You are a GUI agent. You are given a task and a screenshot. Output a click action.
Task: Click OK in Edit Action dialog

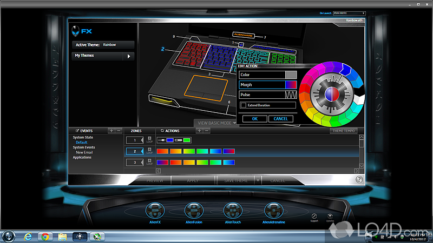coord(254,119)
